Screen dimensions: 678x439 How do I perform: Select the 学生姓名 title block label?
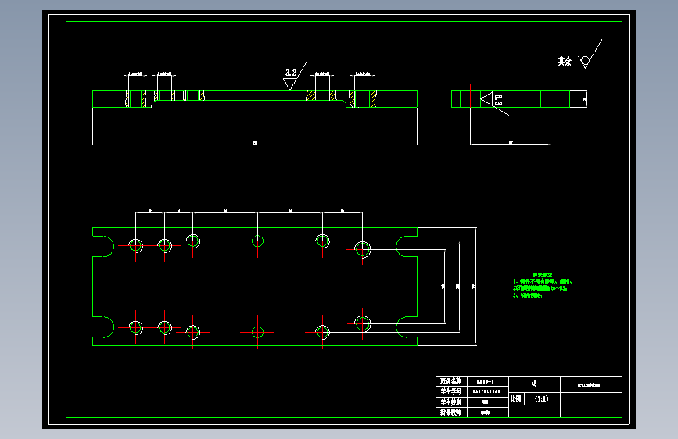tap(450, 402)
